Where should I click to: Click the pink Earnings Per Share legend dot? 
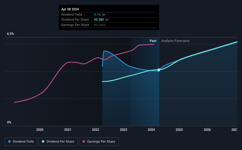(x=84, y=141)
